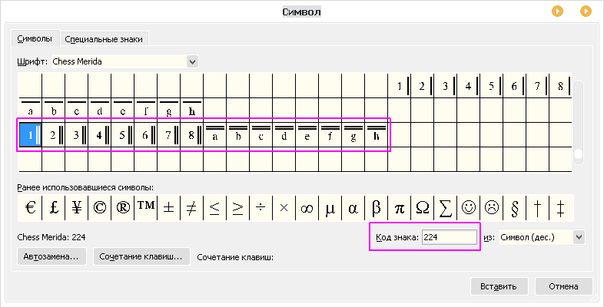
Task: Select the highlighted chess rank 1 character
Action: pyautogui.click(x=29, y=136)
